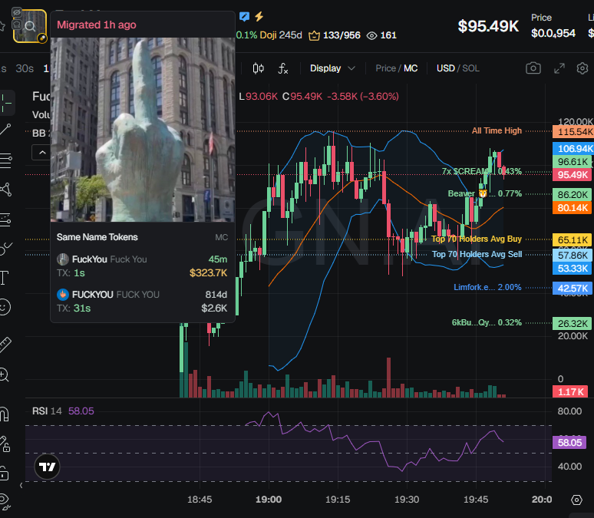Switch chart to MC mode
Image resolution: width=594 pixels, height=518 pixels.
411,68
